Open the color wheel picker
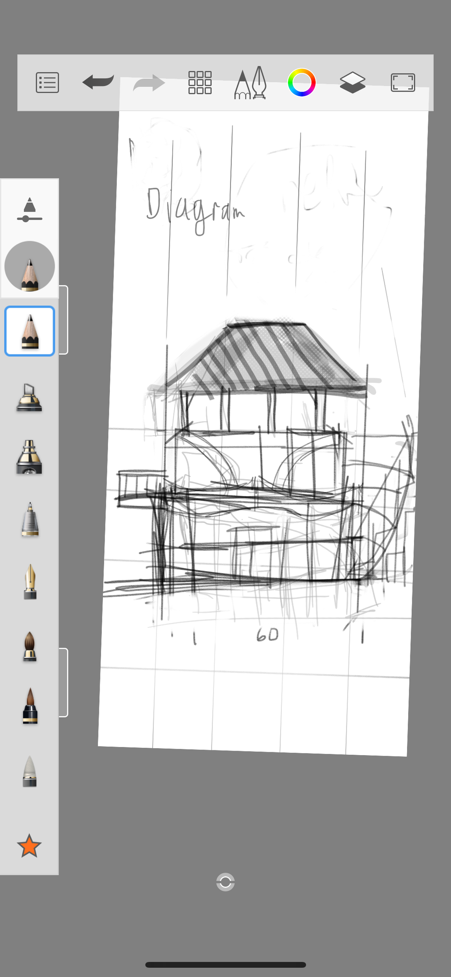 point(302,83)
